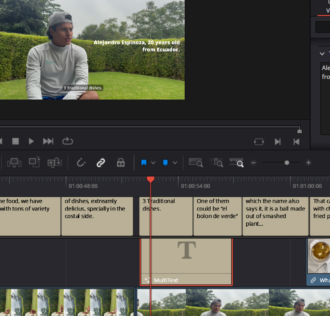This screenshot has width=330, height=316.
Task: Click the Detail Zoom icon
Action: (x=216, y=163)
